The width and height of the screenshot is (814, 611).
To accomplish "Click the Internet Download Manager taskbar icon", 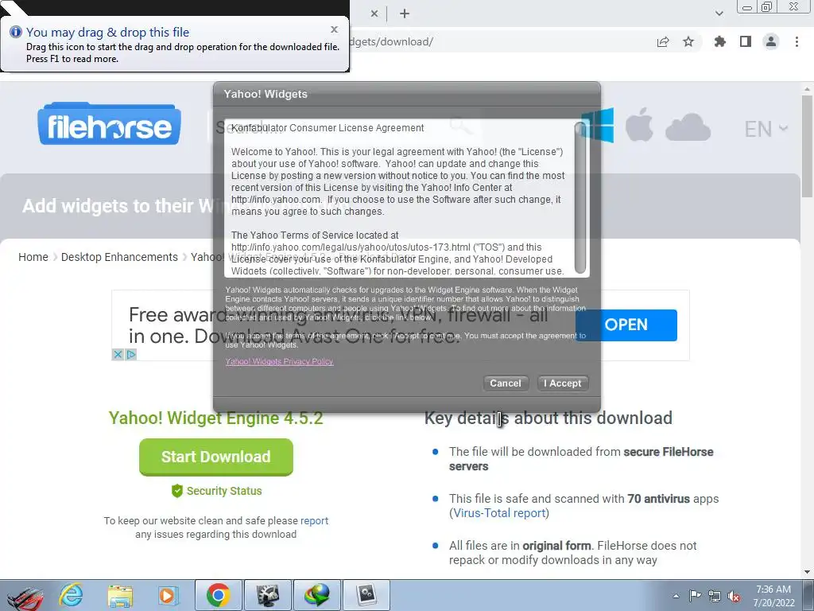I will click(317, 595).
